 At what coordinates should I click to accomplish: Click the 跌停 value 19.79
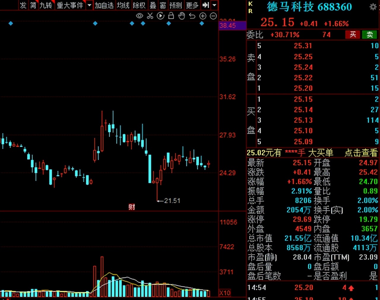tap(368, 219)
